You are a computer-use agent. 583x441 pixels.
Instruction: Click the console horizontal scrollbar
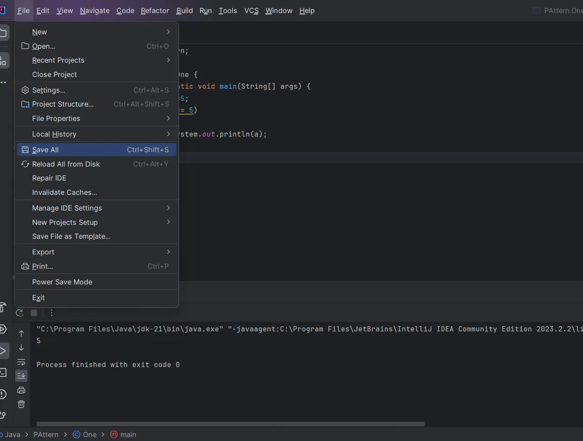tap(230, 424)
